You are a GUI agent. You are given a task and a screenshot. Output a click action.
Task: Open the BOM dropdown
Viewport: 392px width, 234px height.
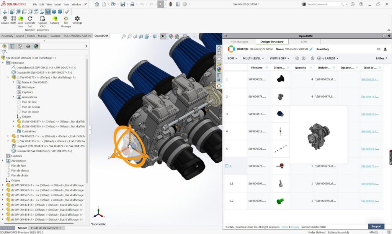[x=232, y=58]
